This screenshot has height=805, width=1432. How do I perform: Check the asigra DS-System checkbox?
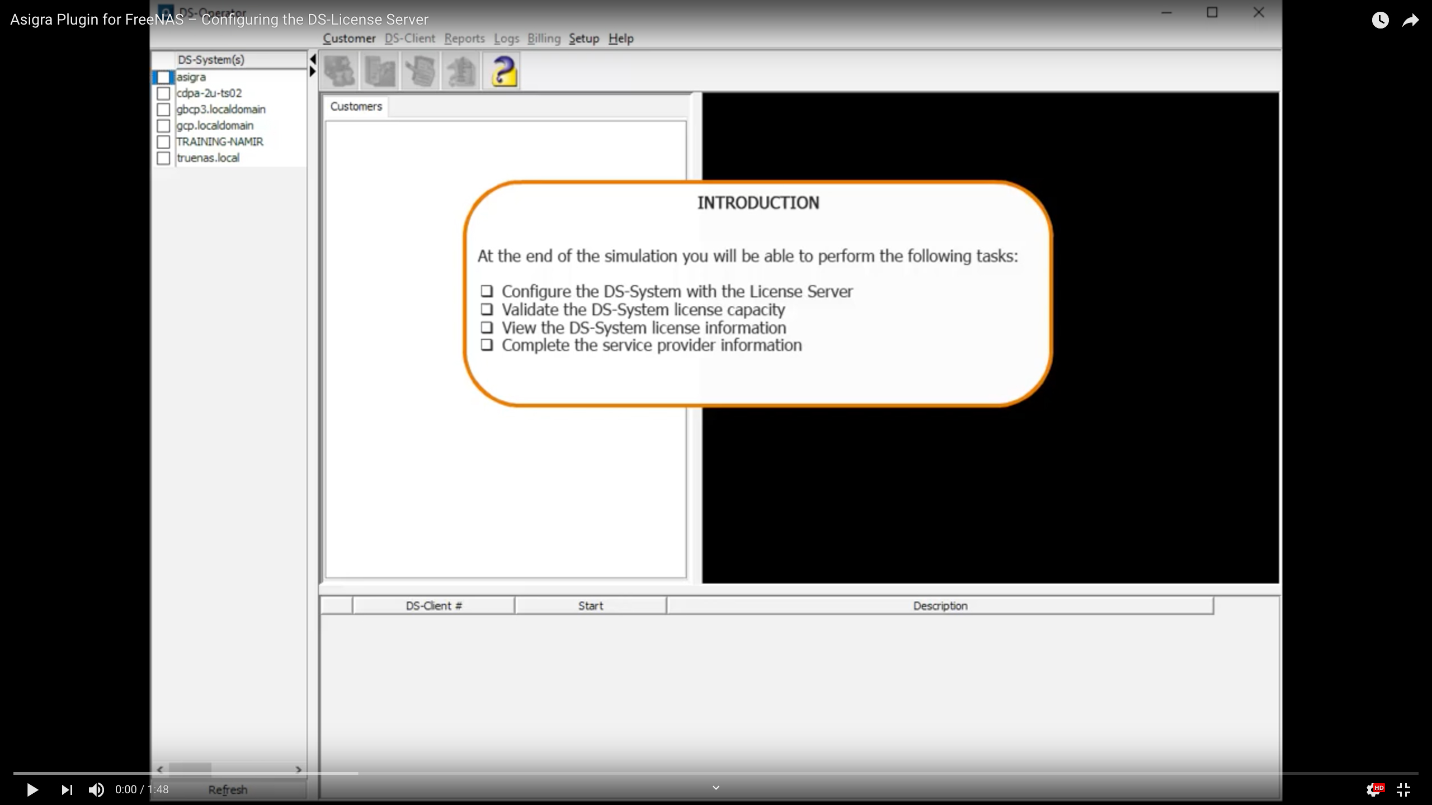163,77
